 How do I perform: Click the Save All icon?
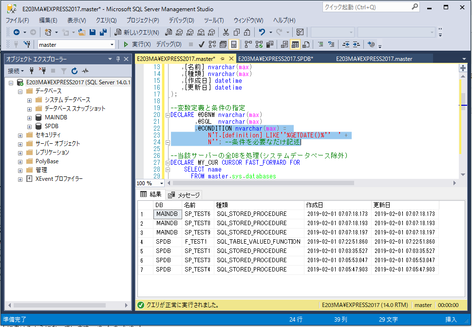(x=103, y=32)
